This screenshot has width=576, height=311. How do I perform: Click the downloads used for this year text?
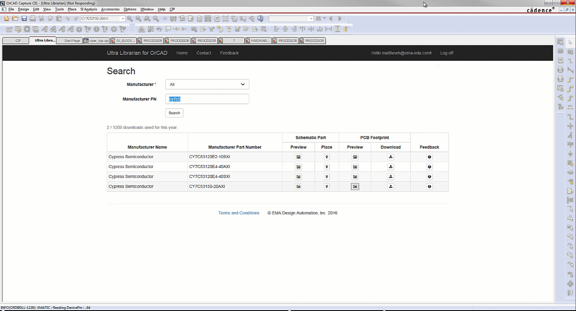[x=142, y=127]
